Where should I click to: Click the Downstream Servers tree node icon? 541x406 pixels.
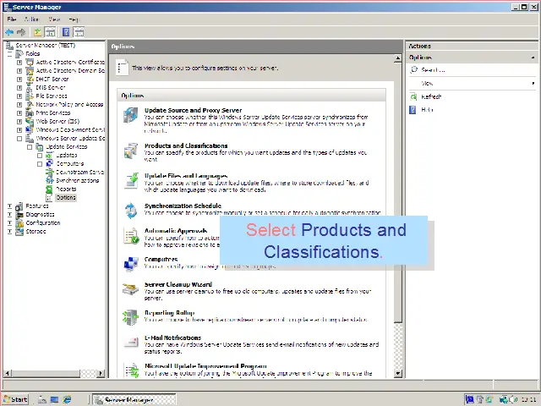point(50,172)
